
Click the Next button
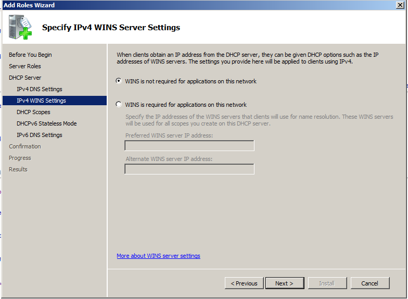coord(285,283)
